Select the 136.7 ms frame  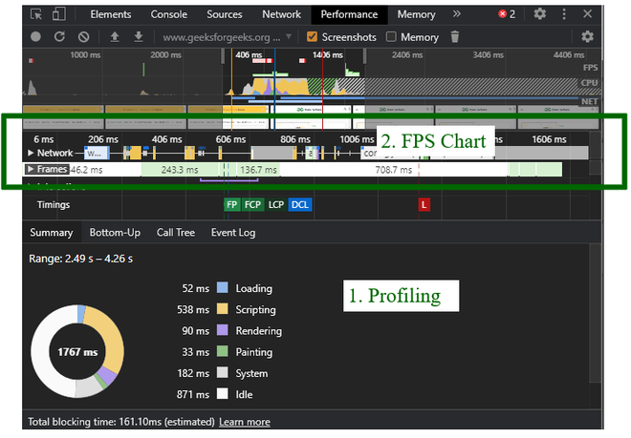tap(258, 170)
